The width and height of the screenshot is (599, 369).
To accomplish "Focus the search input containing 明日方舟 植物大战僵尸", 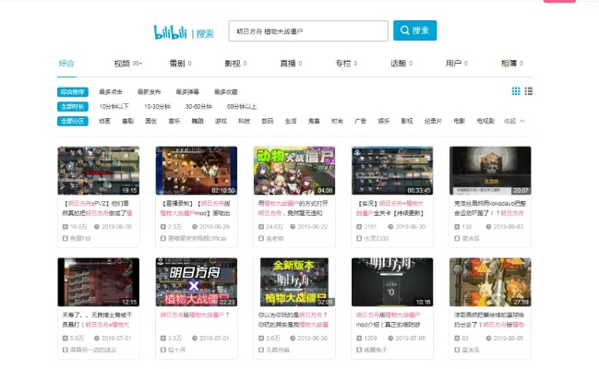I will pos(308,31).
